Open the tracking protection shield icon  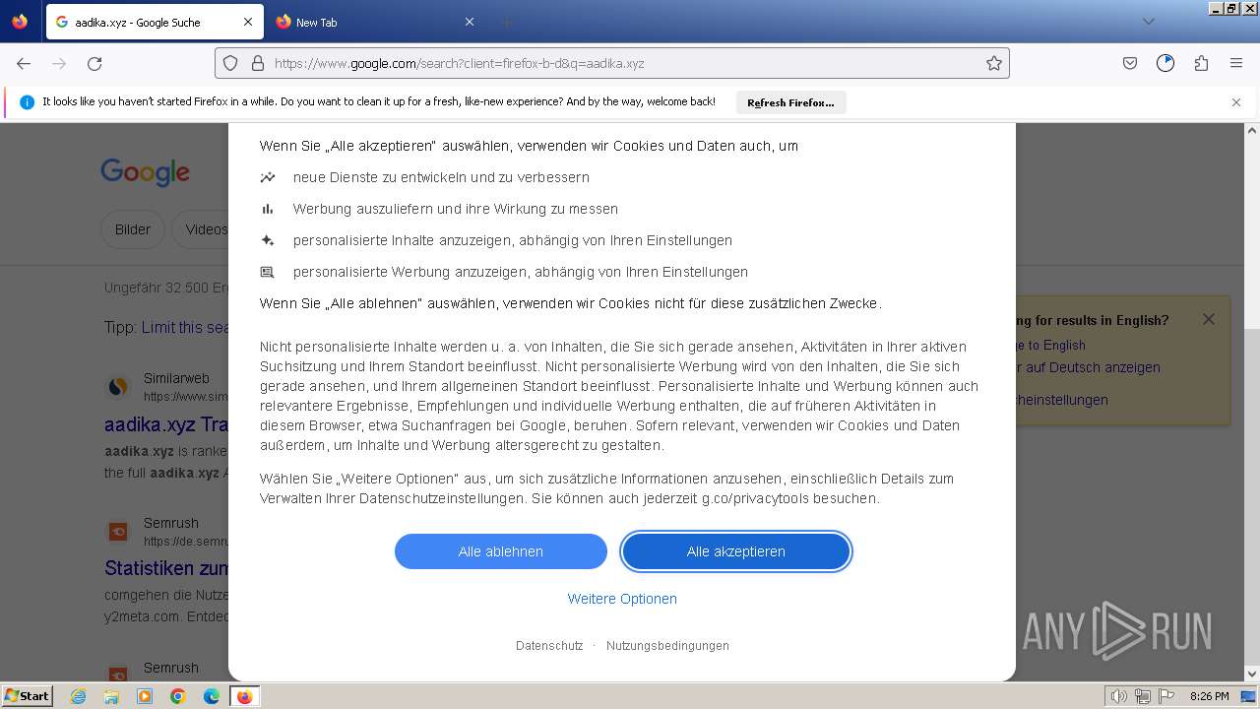pos(230,63)
